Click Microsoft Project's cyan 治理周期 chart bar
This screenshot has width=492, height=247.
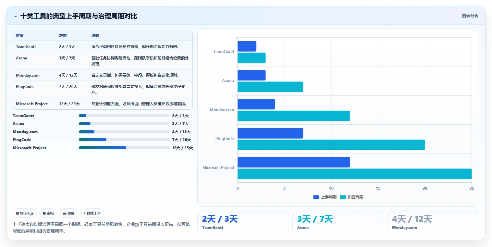(x=355, y=174)
